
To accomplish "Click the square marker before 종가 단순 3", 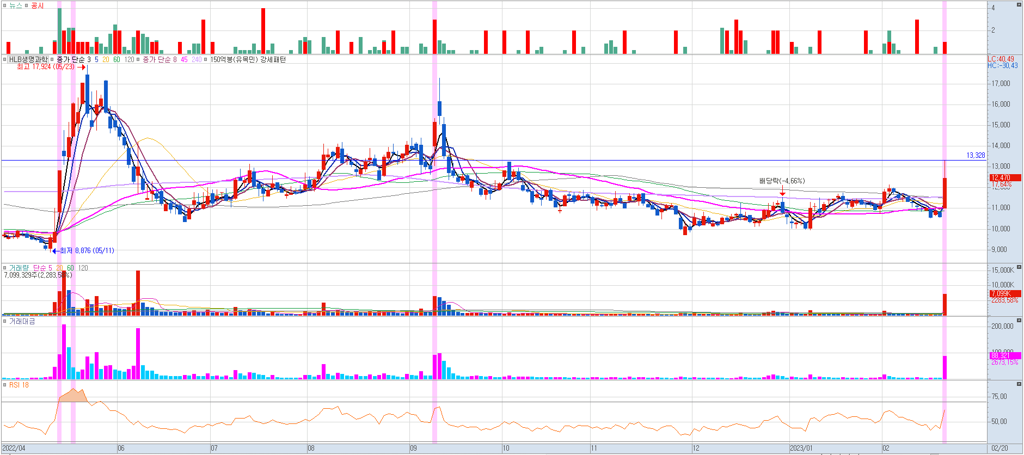I will pos(52,59).
